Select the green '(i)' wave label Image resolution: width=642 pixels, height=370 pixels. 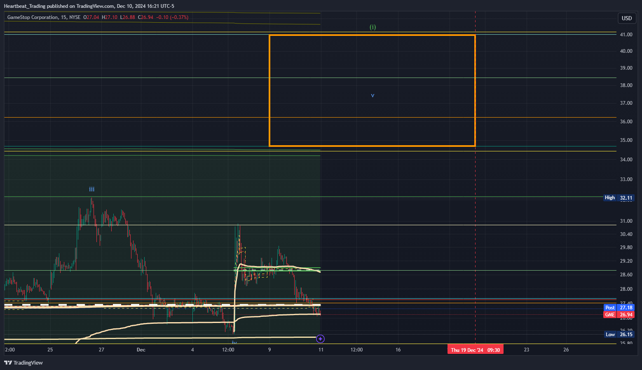tap(373, 27)
